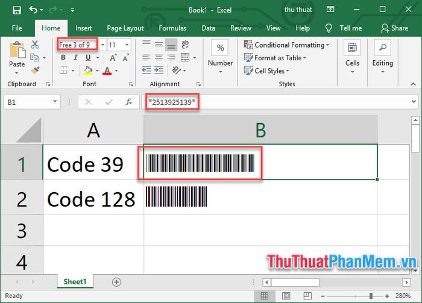This screenshot has width=422, height=303.
Task: Toggle Bold formatting
Action: pos(63,58)
